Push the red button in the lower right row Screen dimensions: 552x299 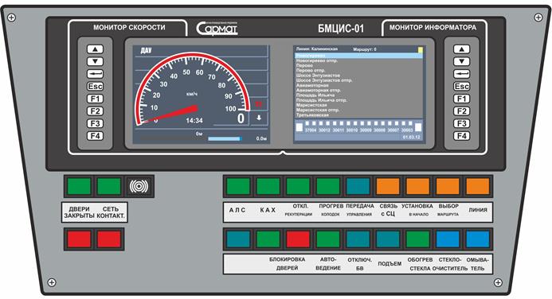tap(298, 239)
